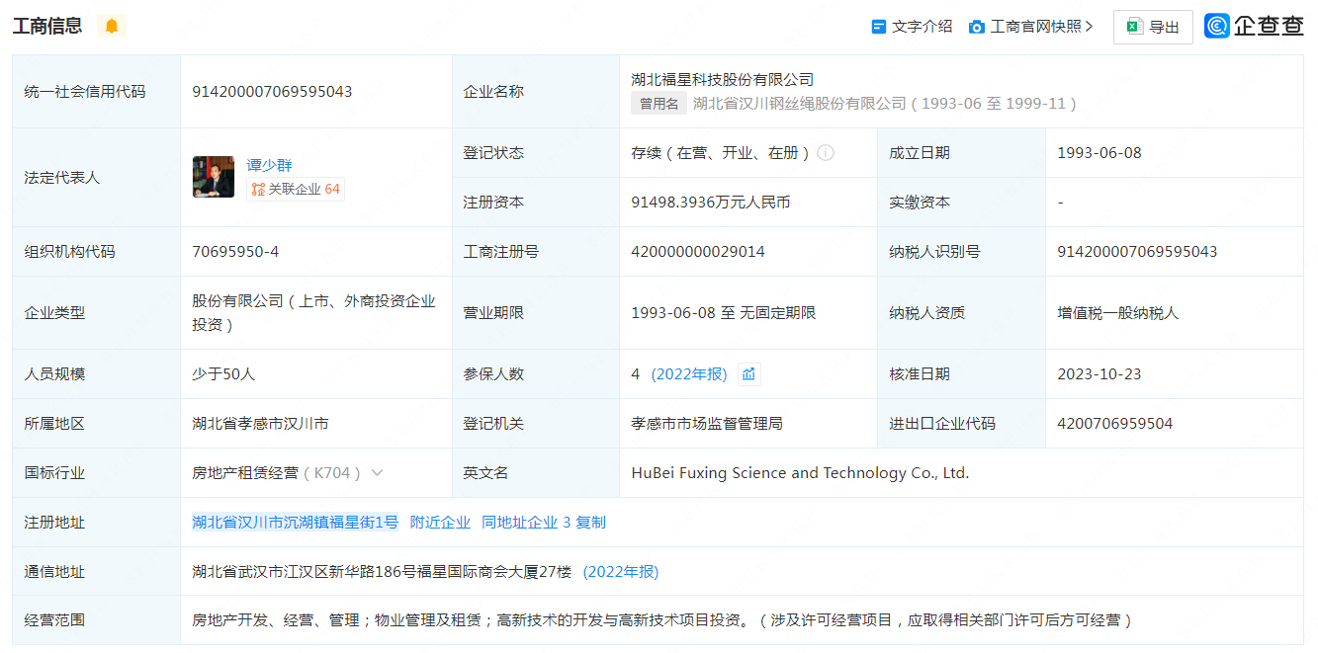1318x653 pixels.
Task: Expand the 房地产租赁经营 industry dropdown
Action: click(377, 473)
